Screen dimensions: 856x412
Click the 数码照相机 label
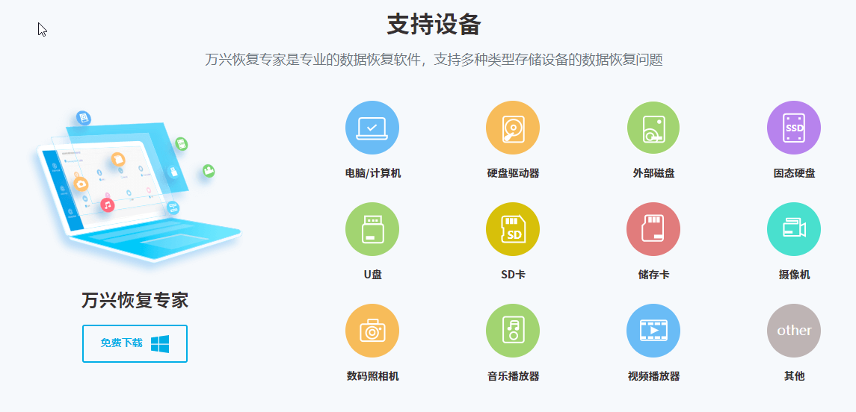(x=373, y=376)
